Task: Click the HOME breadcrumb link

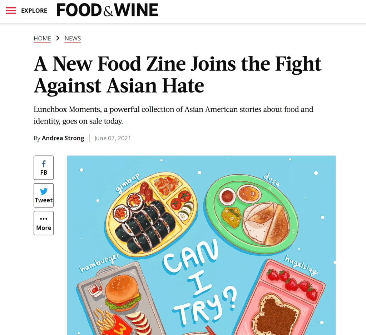Action: click(x=42, y=39)
